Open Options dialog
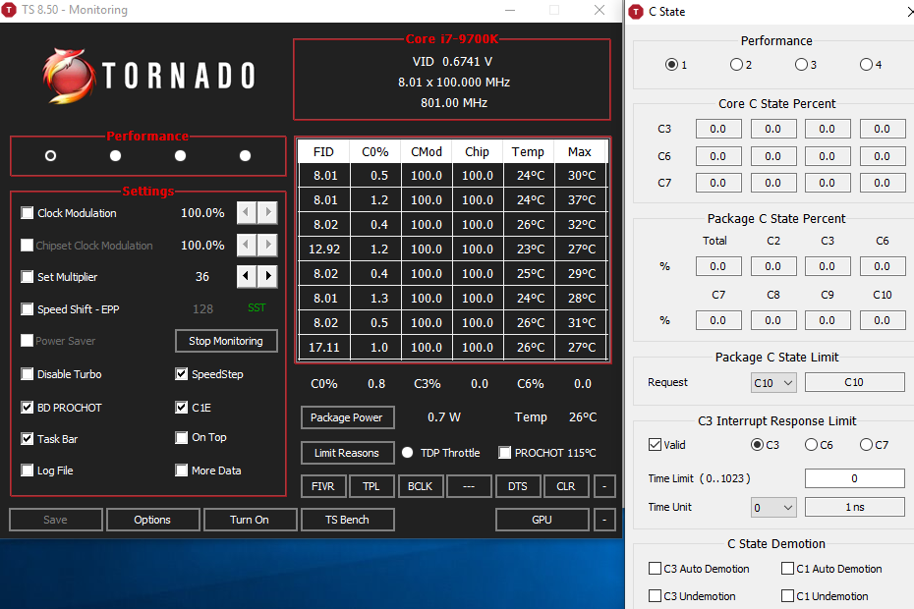This screenshot has width=914, height=609. click(x=152, y=520)
